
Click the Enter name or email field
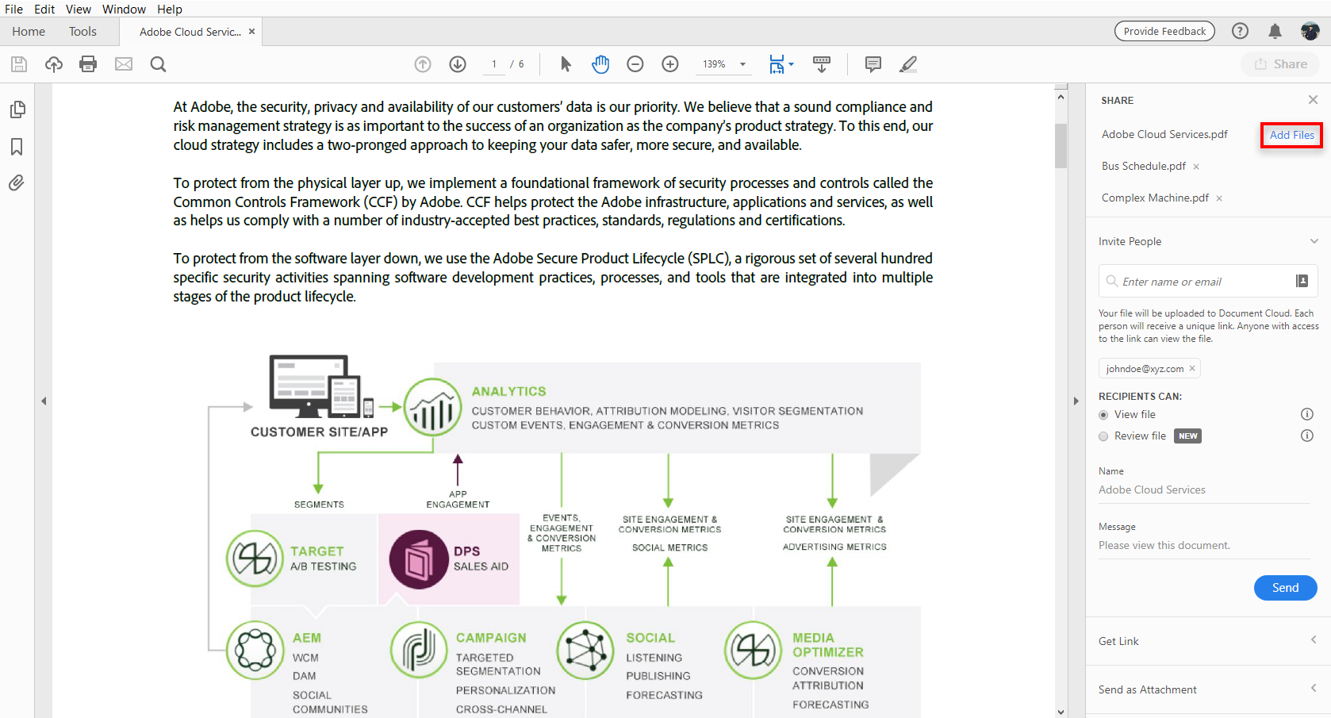pos(1208,281)
